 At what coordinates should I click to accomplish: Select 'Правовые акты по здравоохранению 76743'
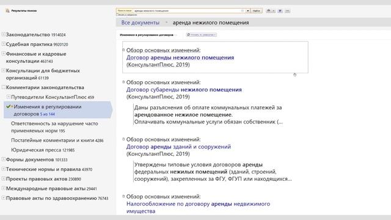[57, 198]
